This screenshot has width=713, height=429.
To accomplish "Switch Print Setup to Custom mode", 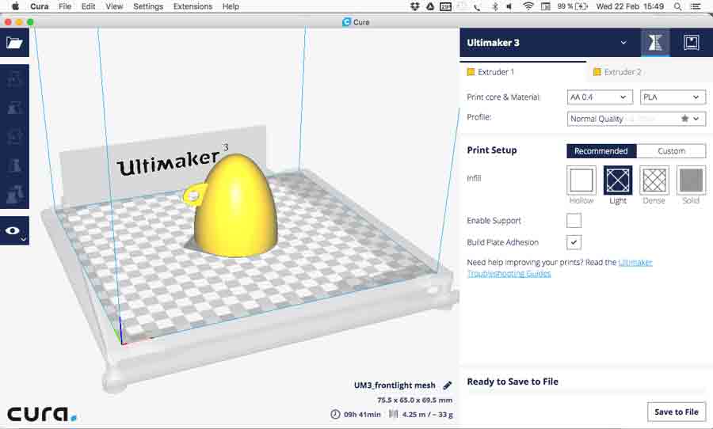I will point(671,151).
